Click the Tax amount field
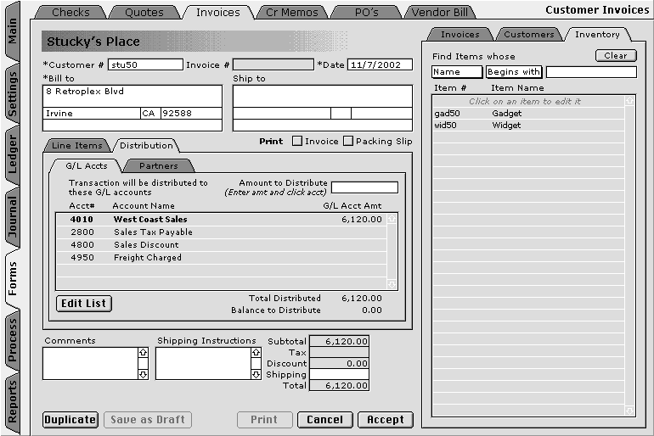The image size is (654, 436). tap(339, 352)
